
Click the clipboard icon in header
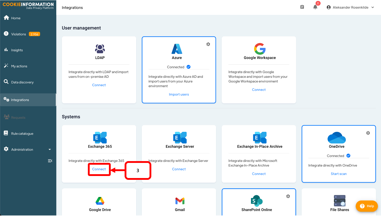(302, 7)
